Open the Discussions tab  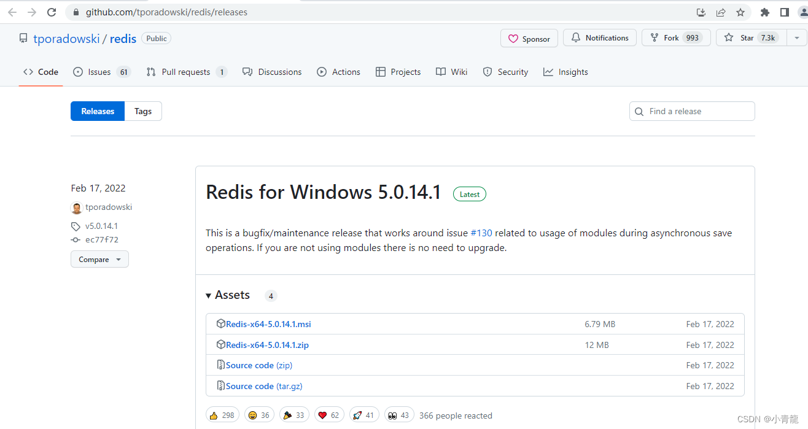[x=272, y=72]
